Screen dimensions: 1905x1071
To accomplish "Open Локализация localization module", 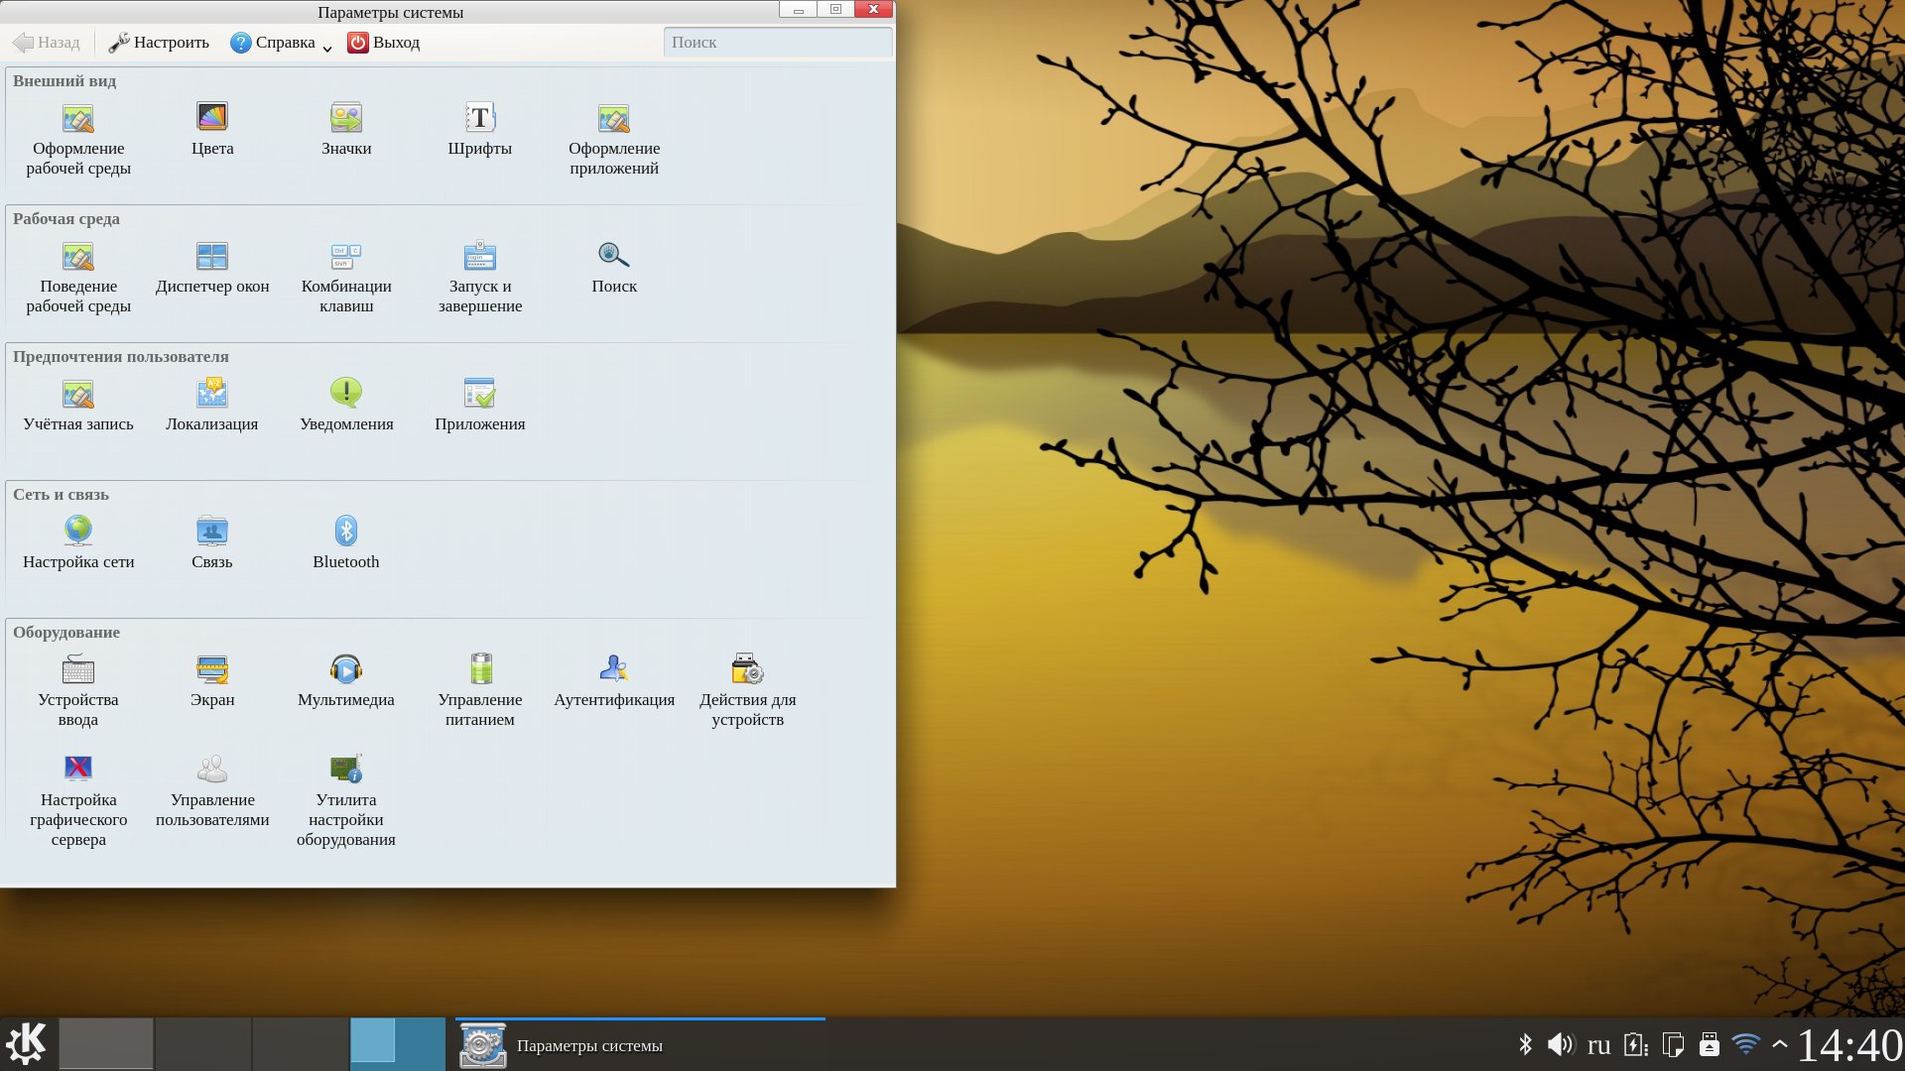I will click(212, 394).
